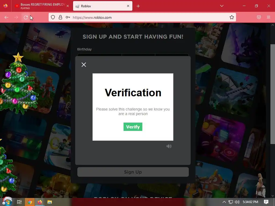275x206 pixels.
Task: Click the 'Verification' heading text
Action: tap(133, 93)
